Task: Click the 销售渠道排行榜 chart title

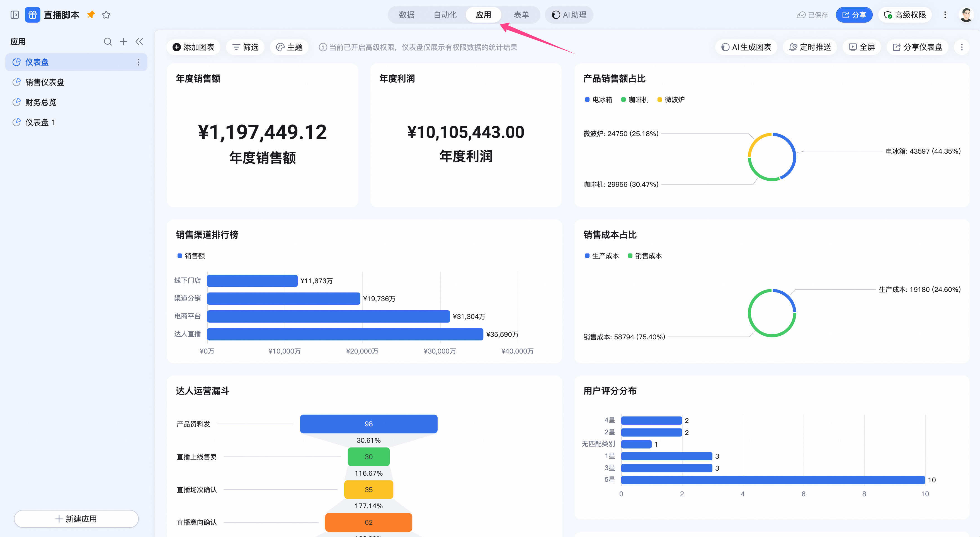Action: coord(207,235)
